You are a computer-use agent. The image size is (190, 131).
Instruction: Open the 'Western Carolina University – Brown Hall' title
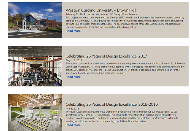[x=101, y=10]
